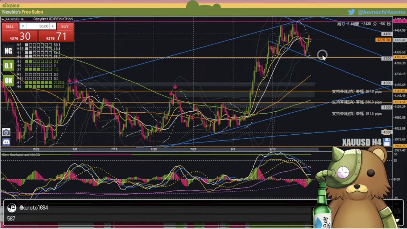Open the Discord icon
407x229 pixels.
6,142
